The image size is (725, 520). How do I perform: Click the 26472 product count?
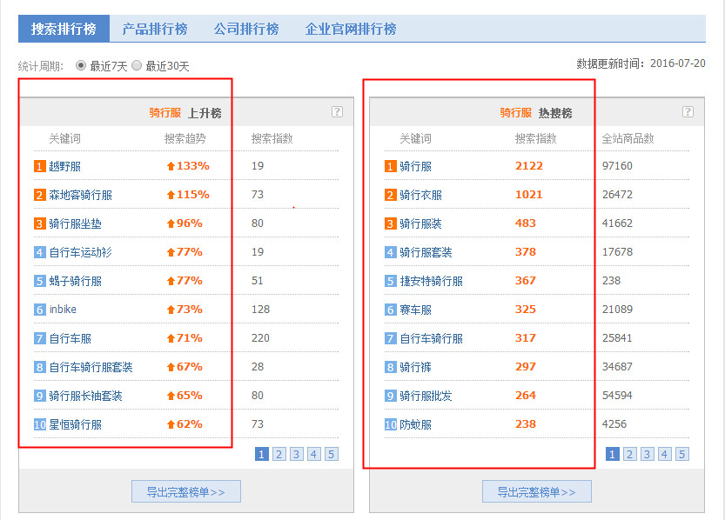point(617,195)
